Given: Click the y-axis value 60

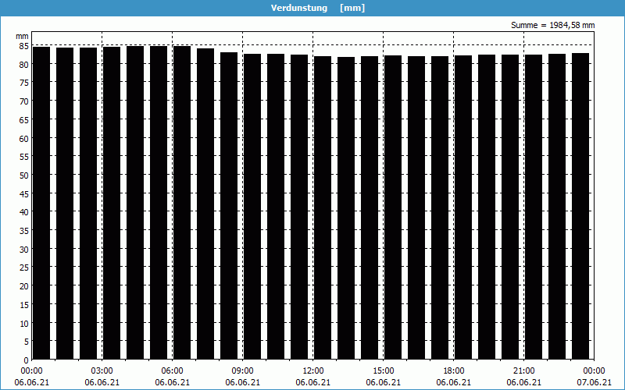Looking at the screenshot, I should 24,139.
